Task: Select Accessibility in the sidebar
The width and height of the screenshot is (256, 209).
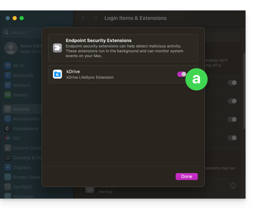Action: (26, 119)
